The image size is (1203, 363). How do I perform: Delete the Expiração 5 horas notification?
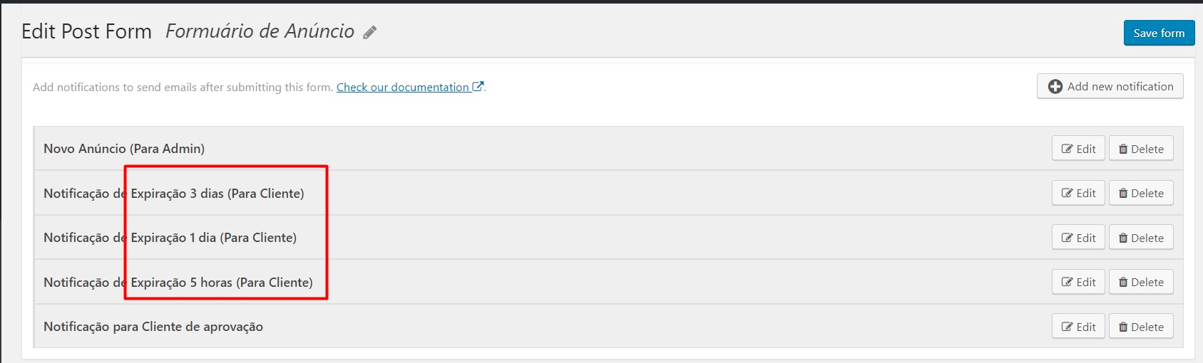click(x=1141, y=282)
